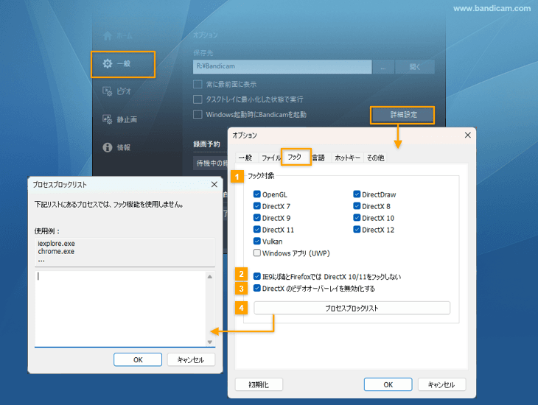Expand the 録画予約 dropdown showing 待機中
538x405 pixels.
[x=210, y=162]
